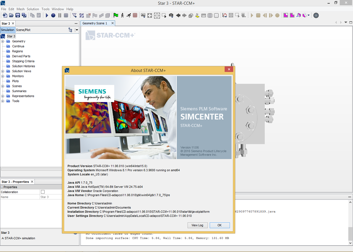Image resolution: width=353 pixels, height=252 pixels.
Task: Click the overlapping circles toolbar icon
Action: point(191,15)
